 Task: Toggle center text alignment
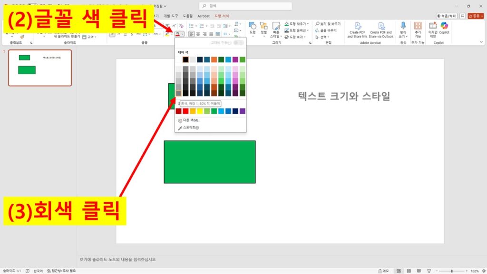tap(198, 34)
